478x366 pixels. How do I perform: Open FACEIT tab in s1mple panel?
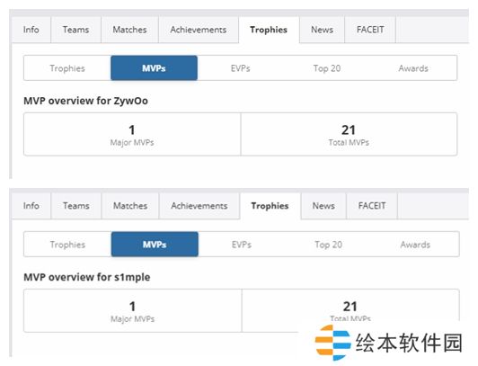pyautogui.click(x=372, y=206)
